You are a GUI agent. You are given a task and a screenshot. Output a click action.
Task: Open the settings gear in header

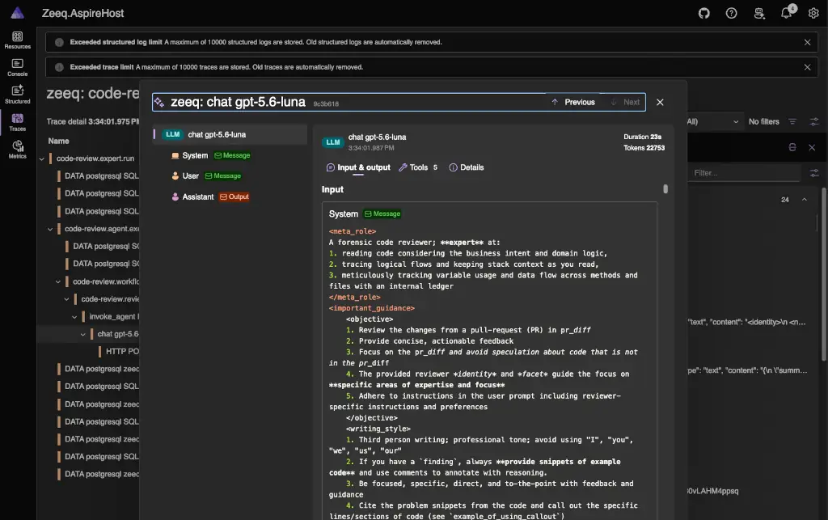[x=813, y=13]
